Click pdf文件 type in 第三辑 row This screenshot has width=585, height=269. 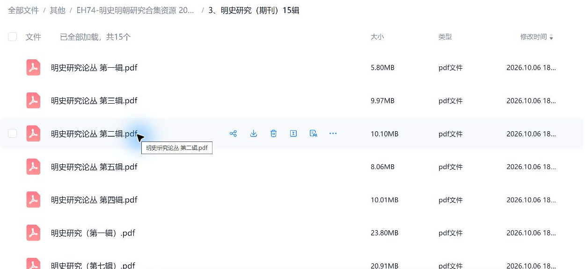click(x=451, y=100)
